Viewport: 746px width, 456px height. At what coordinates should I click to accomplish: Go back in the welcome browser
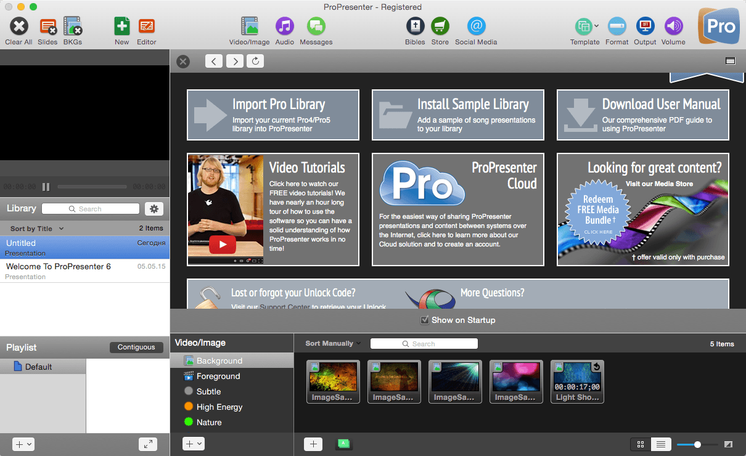[x=214, y=61]
